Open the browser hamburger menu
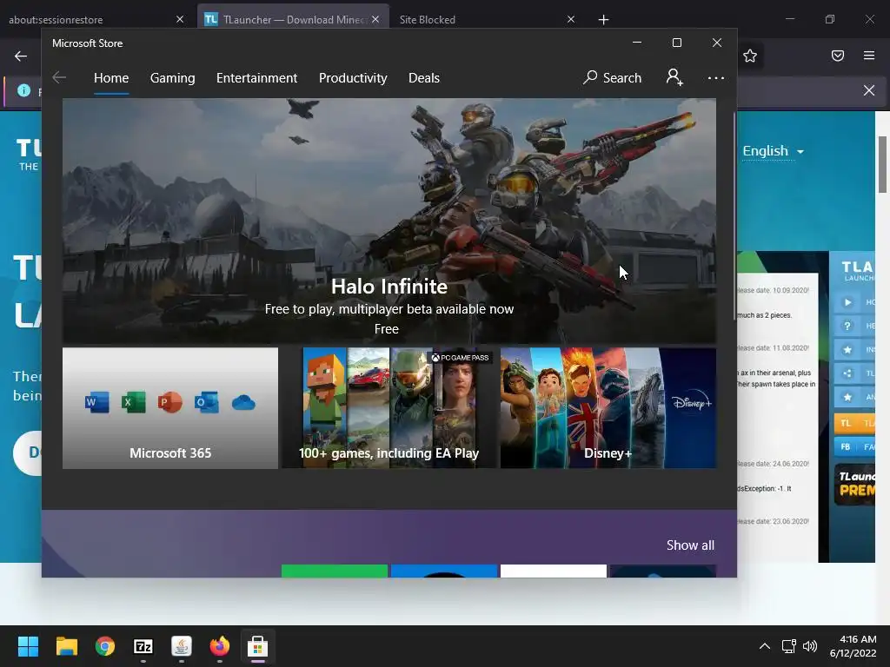Screen dimensions: 890x667 (869, 56)
